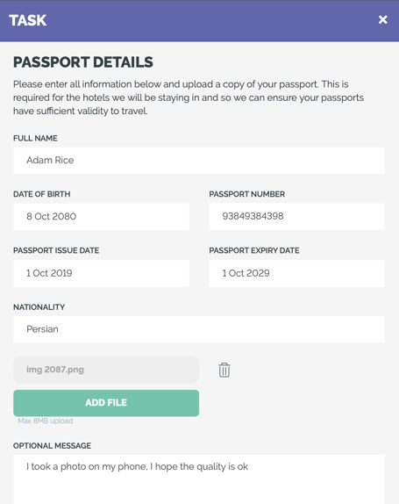
Task: Open the Passport Issue Date picker
Action: tap(101, 274)
